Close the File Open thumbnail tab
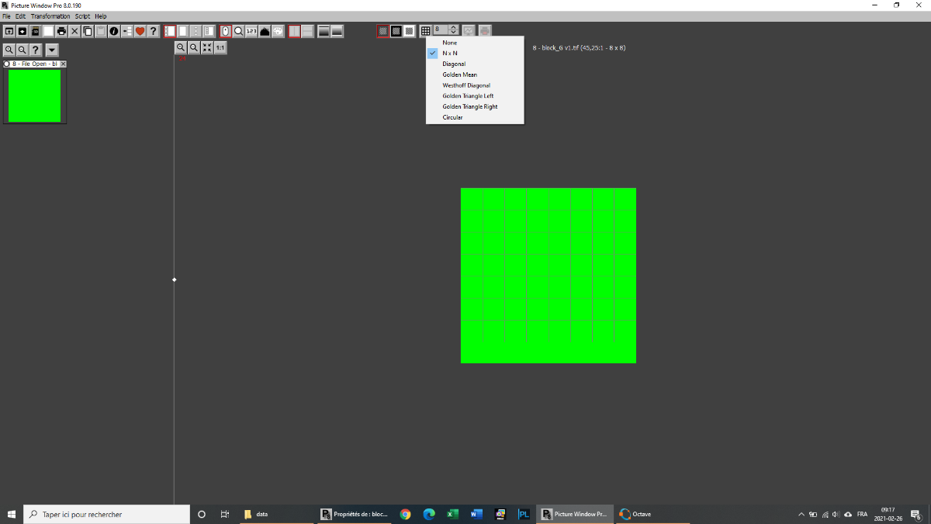 click(64, 64)
